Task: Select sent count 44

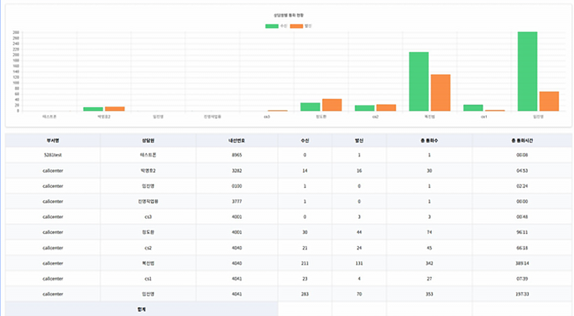Action: [x=359, y=232]
